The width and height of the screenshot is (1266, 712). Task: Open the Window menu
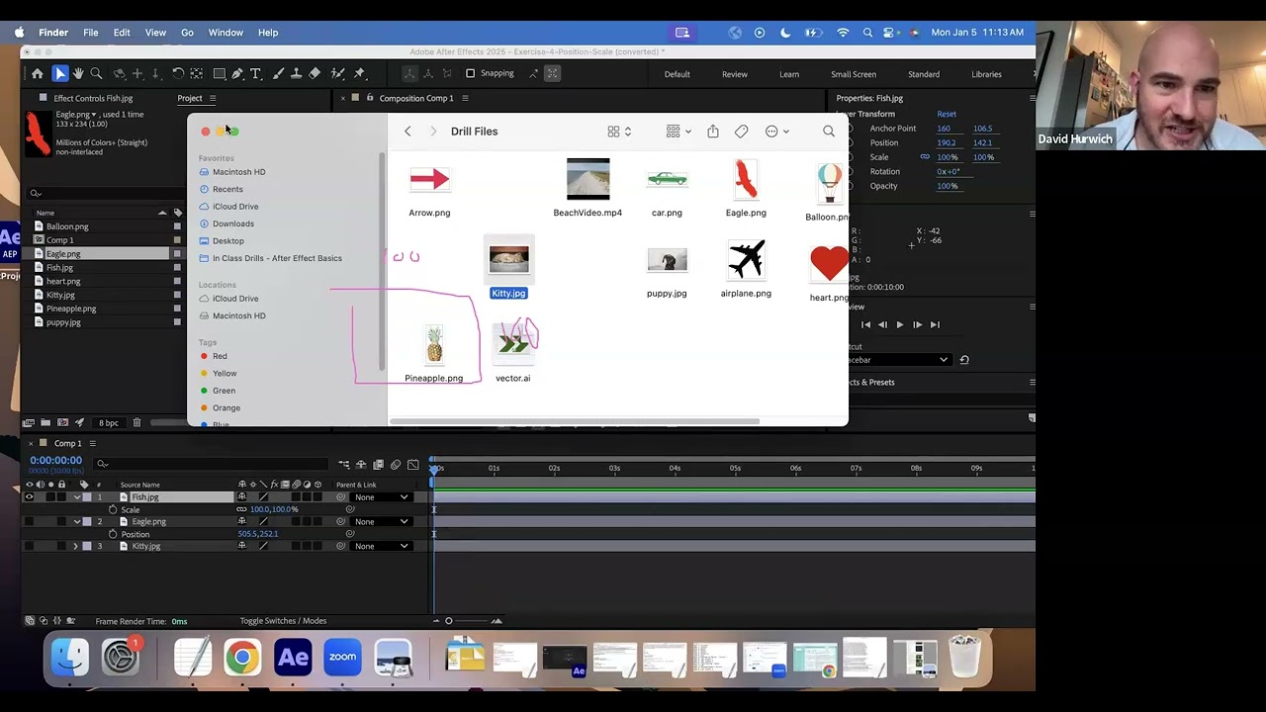pos(226,33)
